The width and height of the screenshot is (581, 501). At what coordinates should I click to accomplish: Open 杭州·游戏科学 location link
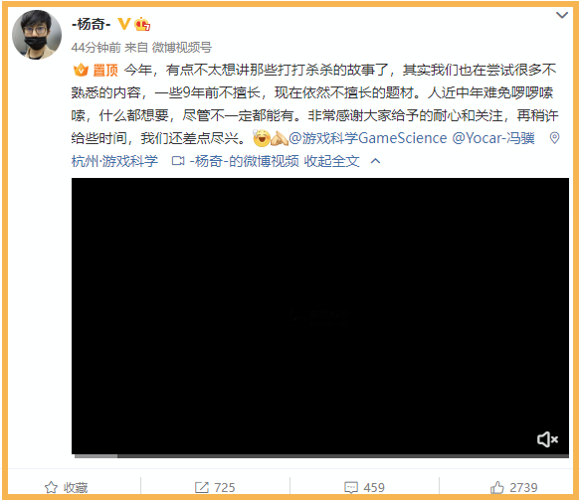[114, 161]
